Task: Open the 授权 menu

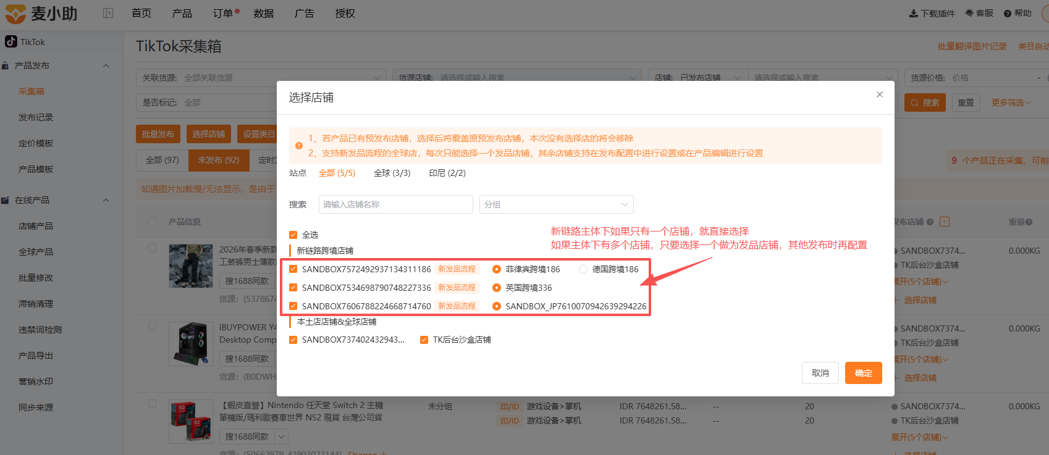Action: point(345,13)
